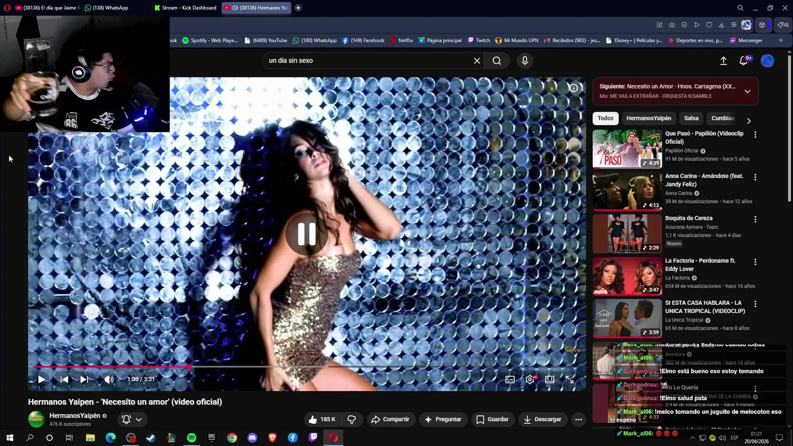Open options for Boquita de Cereza
The height and width of the screenshot is (446, 793).
click(x=755, y=219)
